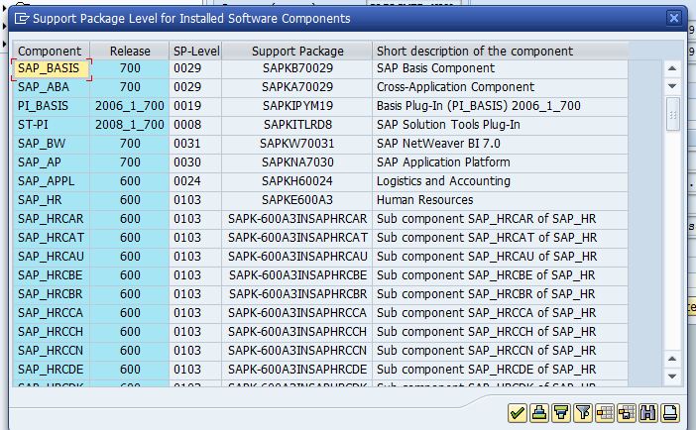Click the green checkmark Continue button
The image size is (696, 430).
(518, 413)
